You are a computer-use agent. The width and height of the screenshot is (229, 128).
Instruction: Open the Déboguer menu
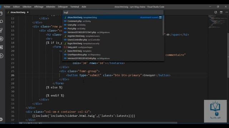63,7
